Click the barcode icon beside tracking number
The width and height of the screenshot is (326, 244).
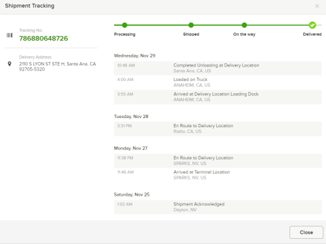click(x=9, y=35)
